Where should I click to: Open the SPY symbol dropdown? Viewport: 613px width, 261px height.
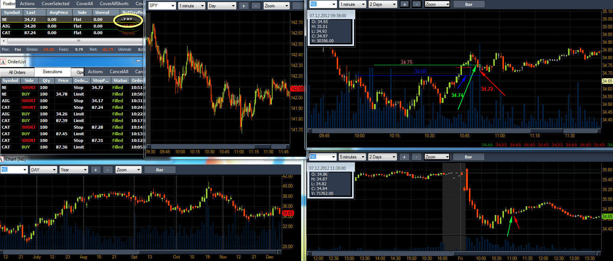pyautogui.click(x=162, y=6)
